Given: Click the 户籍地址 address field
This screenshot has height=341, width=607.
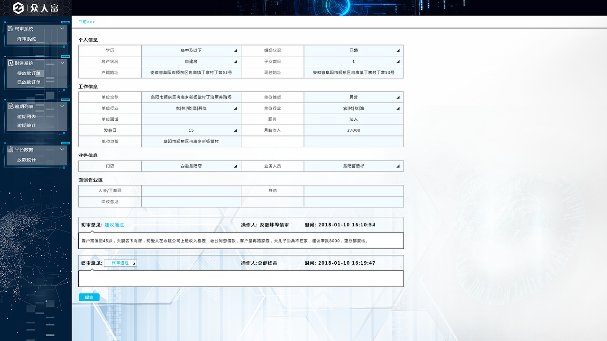Looking at the screenshot, I should [191, 72].
